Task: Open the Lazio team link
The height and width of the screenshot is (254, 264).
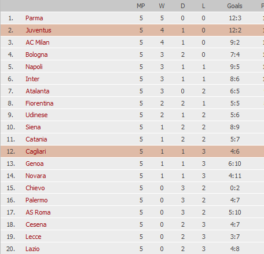Action: coord(32,249)
